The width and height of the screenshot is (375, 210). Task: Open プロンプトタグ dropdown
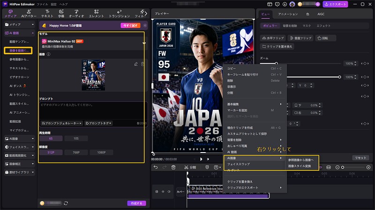click(x=98, y=123)
